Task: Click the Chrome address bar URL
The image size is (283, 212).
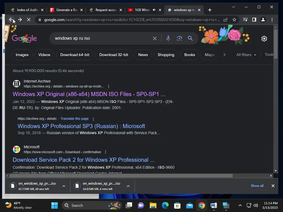Action: 132,20
